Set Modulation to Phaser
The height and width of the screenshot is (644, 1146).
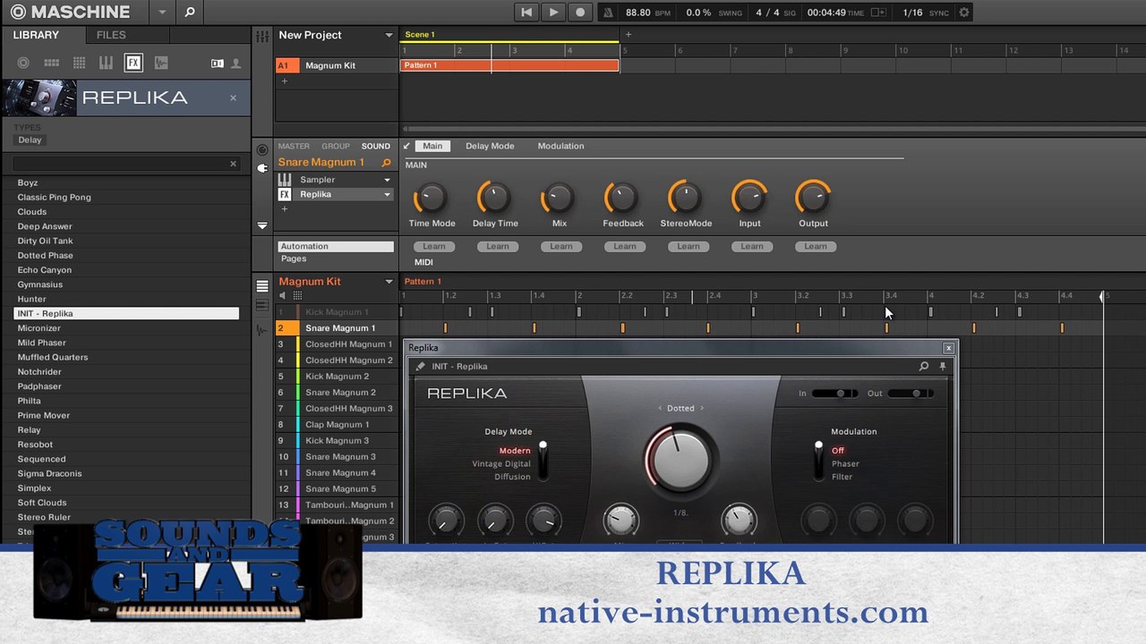click(x=845, y=463)
